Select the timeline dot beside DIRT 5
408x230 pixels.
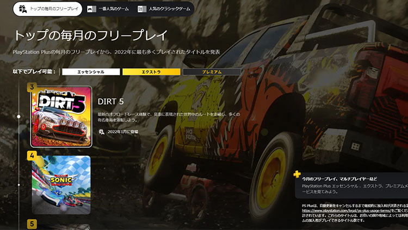[x=18, y=116]
